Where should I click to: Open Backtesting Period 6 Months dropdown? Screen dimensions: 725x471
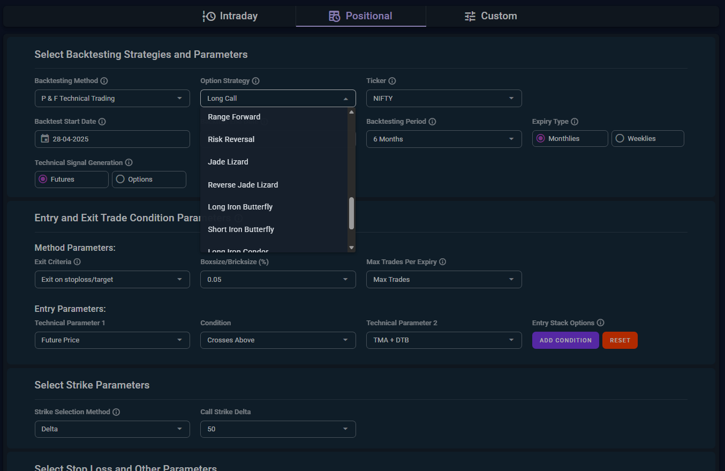pyautogui.click(x=444, y=139)
